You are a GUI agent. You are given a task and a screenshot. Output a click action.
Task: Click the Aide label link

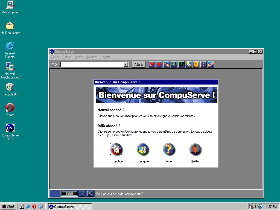click(x=169, y=161)
